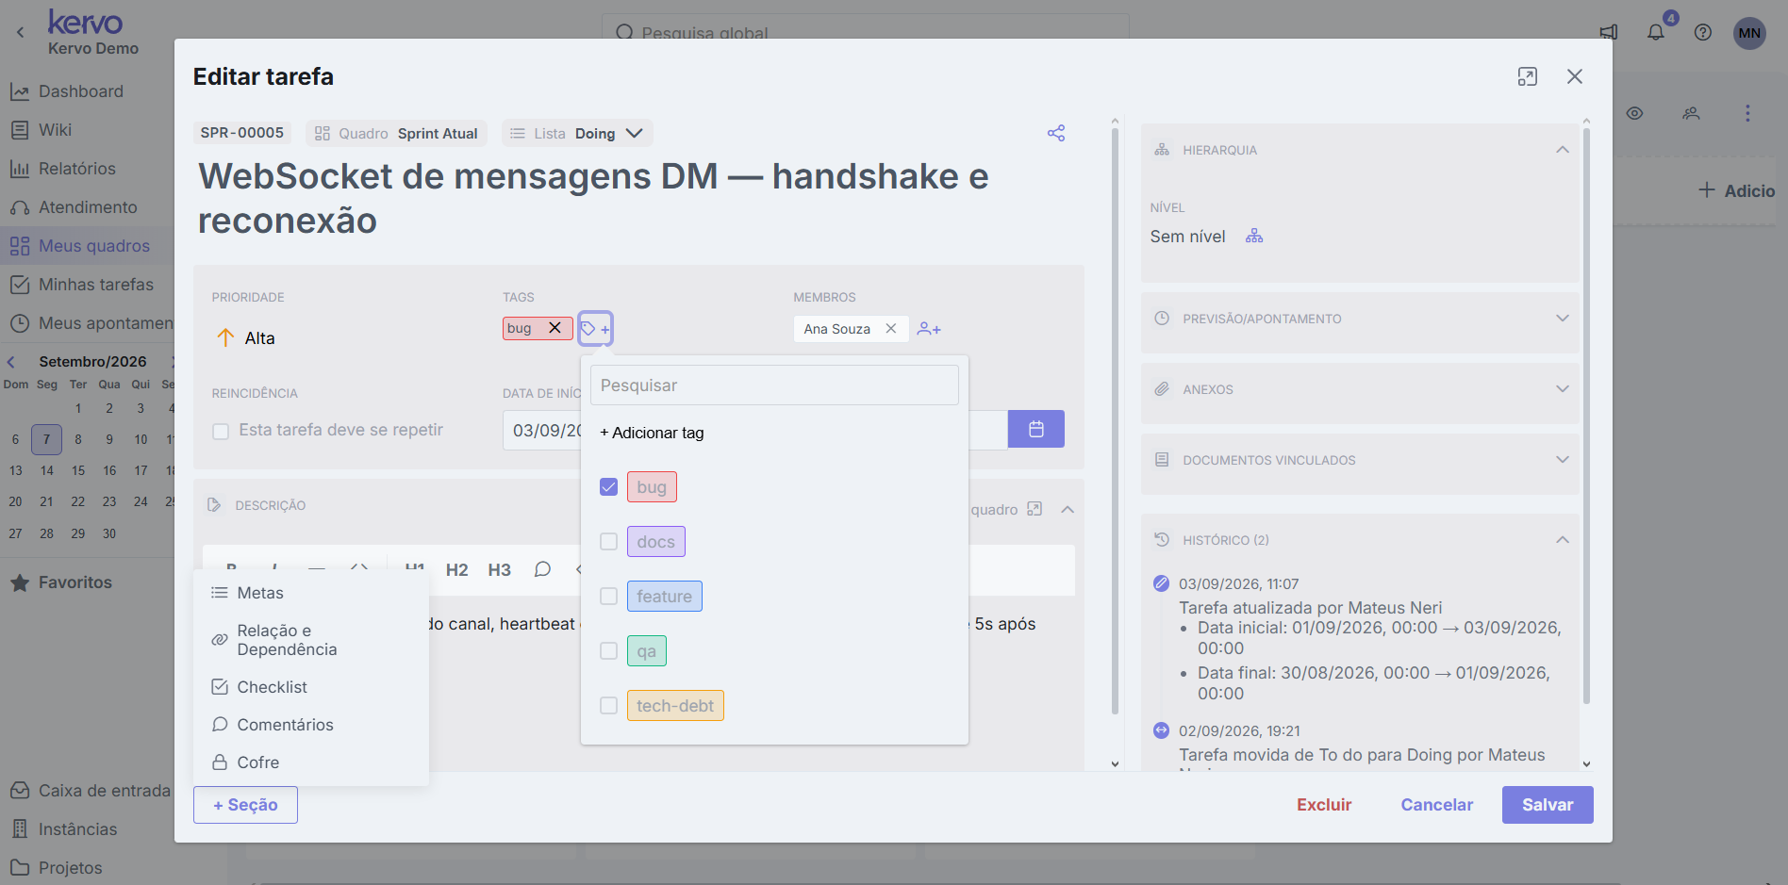The height and width of the screenshot is (885, 1788).
Task: Open the three-dot board options menu
Action: pyautogui.click(x=1747, y=113)
